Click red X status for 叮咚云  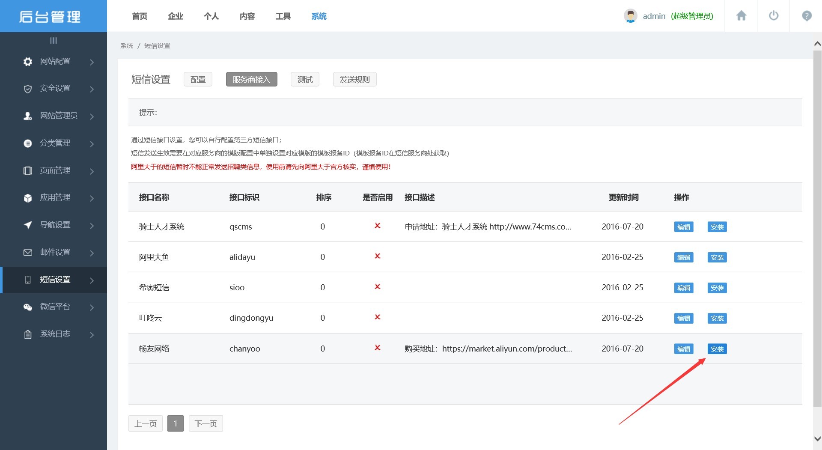click(x=378, y=317)
